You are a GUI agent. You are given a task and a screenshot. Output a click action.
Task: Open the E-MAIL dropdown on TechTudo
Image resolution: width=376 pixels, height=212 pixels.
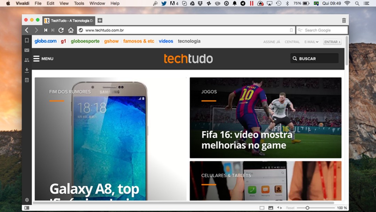click(311, 41)
